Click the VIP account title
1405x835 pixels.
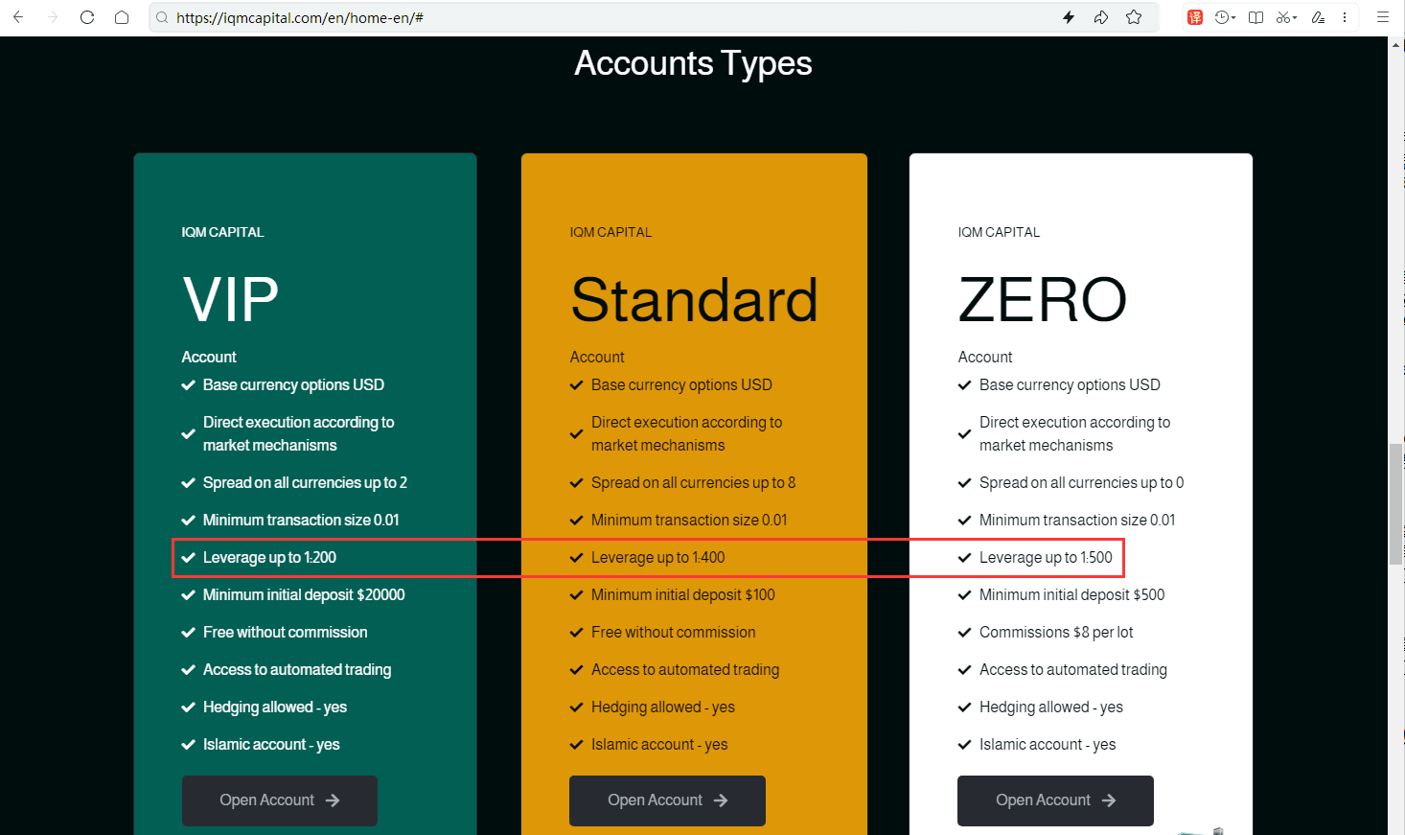230,299
